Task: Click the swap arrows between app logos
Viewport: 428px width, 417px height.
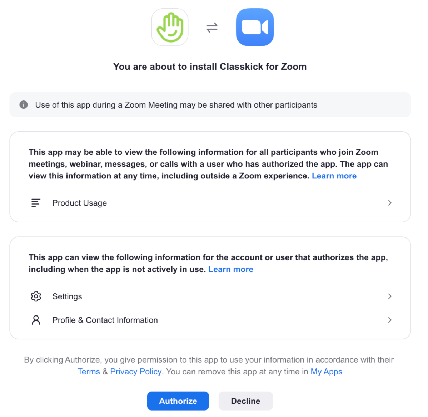Action: point(212,28)
